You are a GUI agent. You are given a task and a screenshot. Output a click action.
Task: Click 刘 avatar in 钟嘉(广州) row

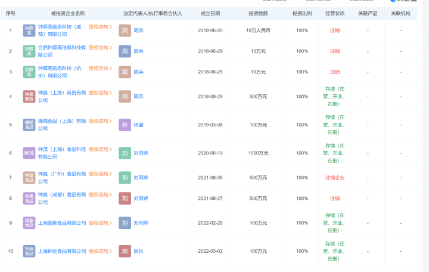(x=125, y=178)
